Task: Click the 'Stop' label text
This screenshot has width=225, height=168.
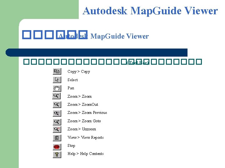Action: coord(71,146)
